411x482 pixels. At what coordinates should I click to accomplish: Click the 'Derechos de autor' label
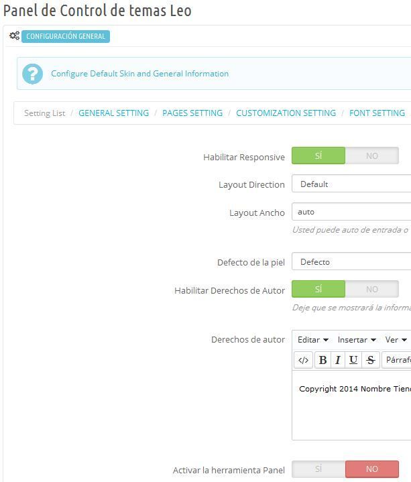pyautogui.click(x=248, y=339)
